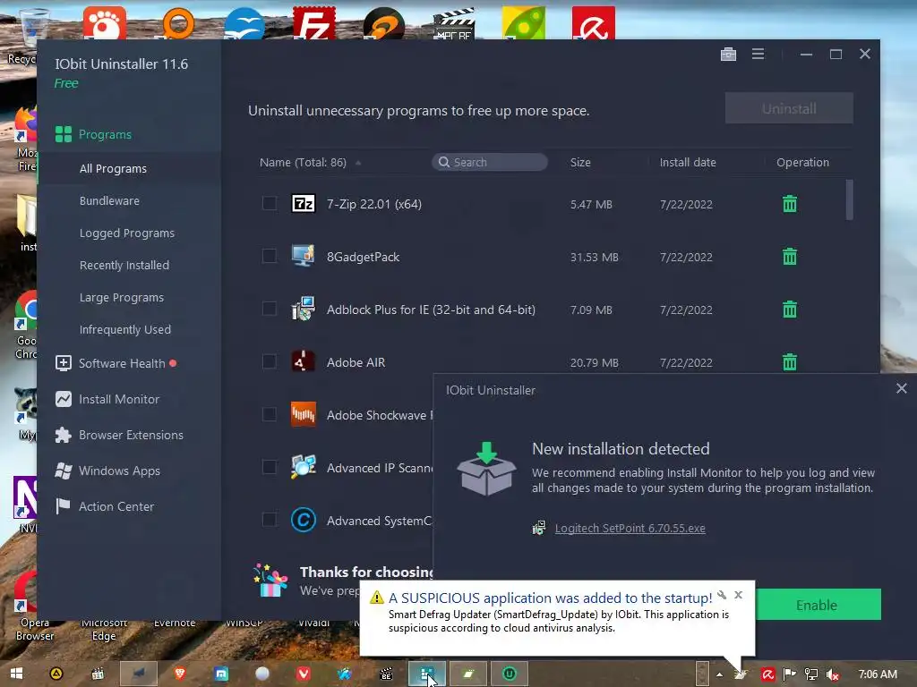Open the toolbox briefcase icon
917x687 pixels.
(x=728, y=55)
